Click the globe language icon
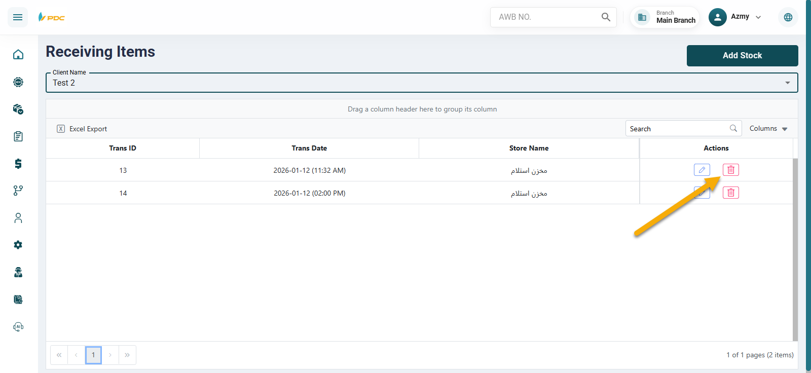The width and height of the screenshot is (811, 373). 788,17
